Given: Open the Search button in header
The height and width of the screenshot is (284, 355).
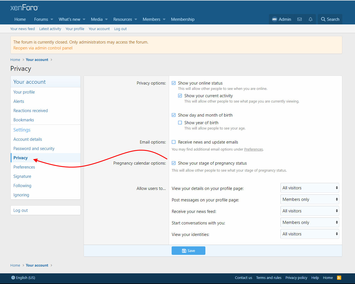Looking at the screenshot, I should point(330,19).
